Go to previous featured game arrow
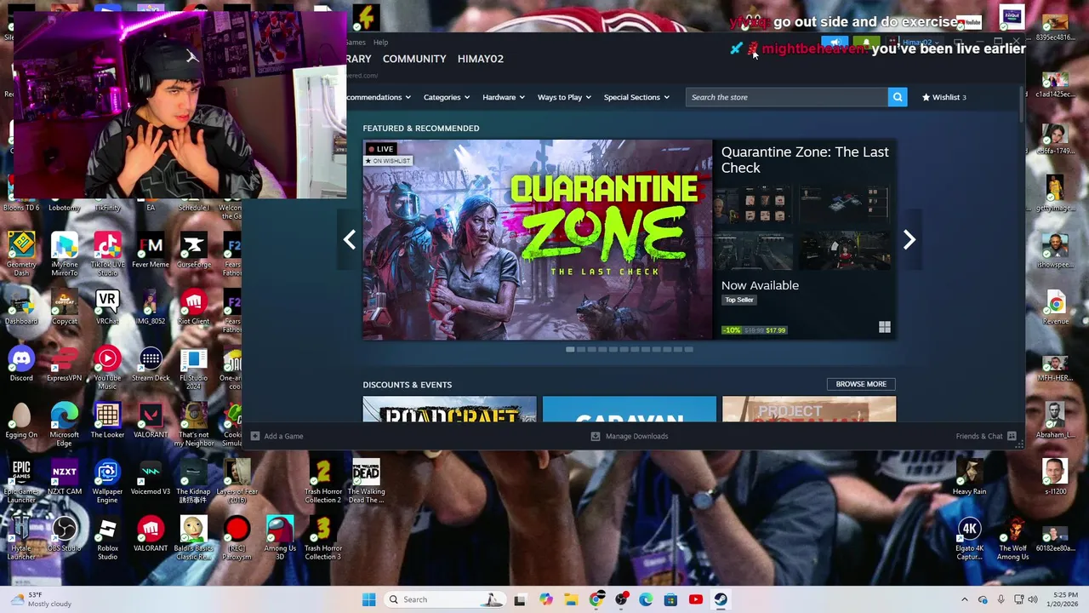The height and width of the screenshot is (613, 1089). 349,240
